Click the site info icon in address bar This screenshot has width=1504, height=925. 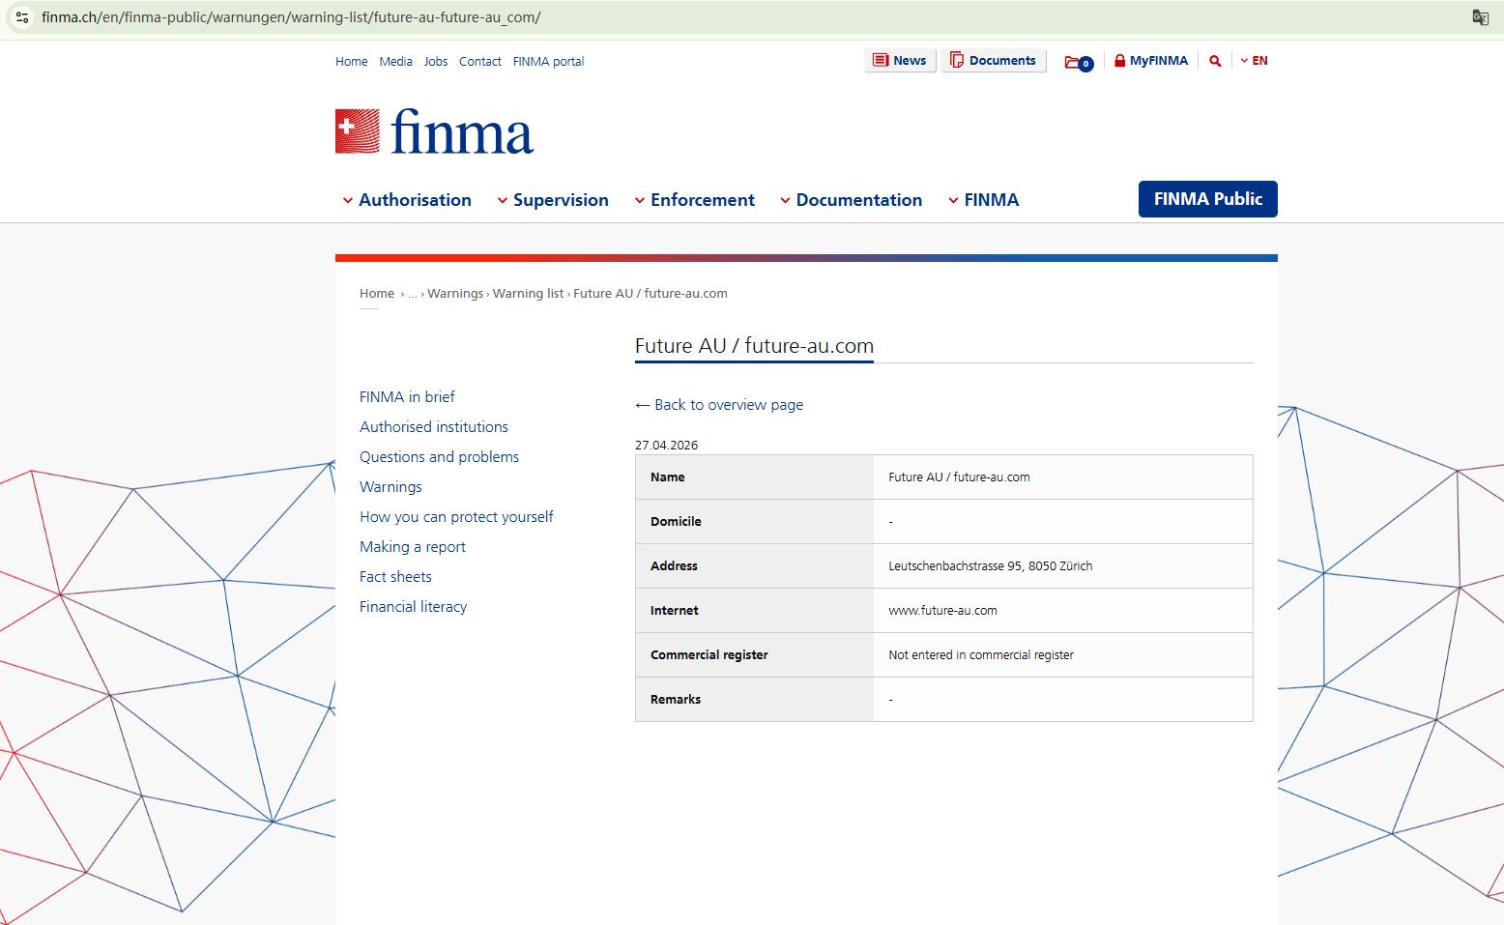[x=22, y=17]
